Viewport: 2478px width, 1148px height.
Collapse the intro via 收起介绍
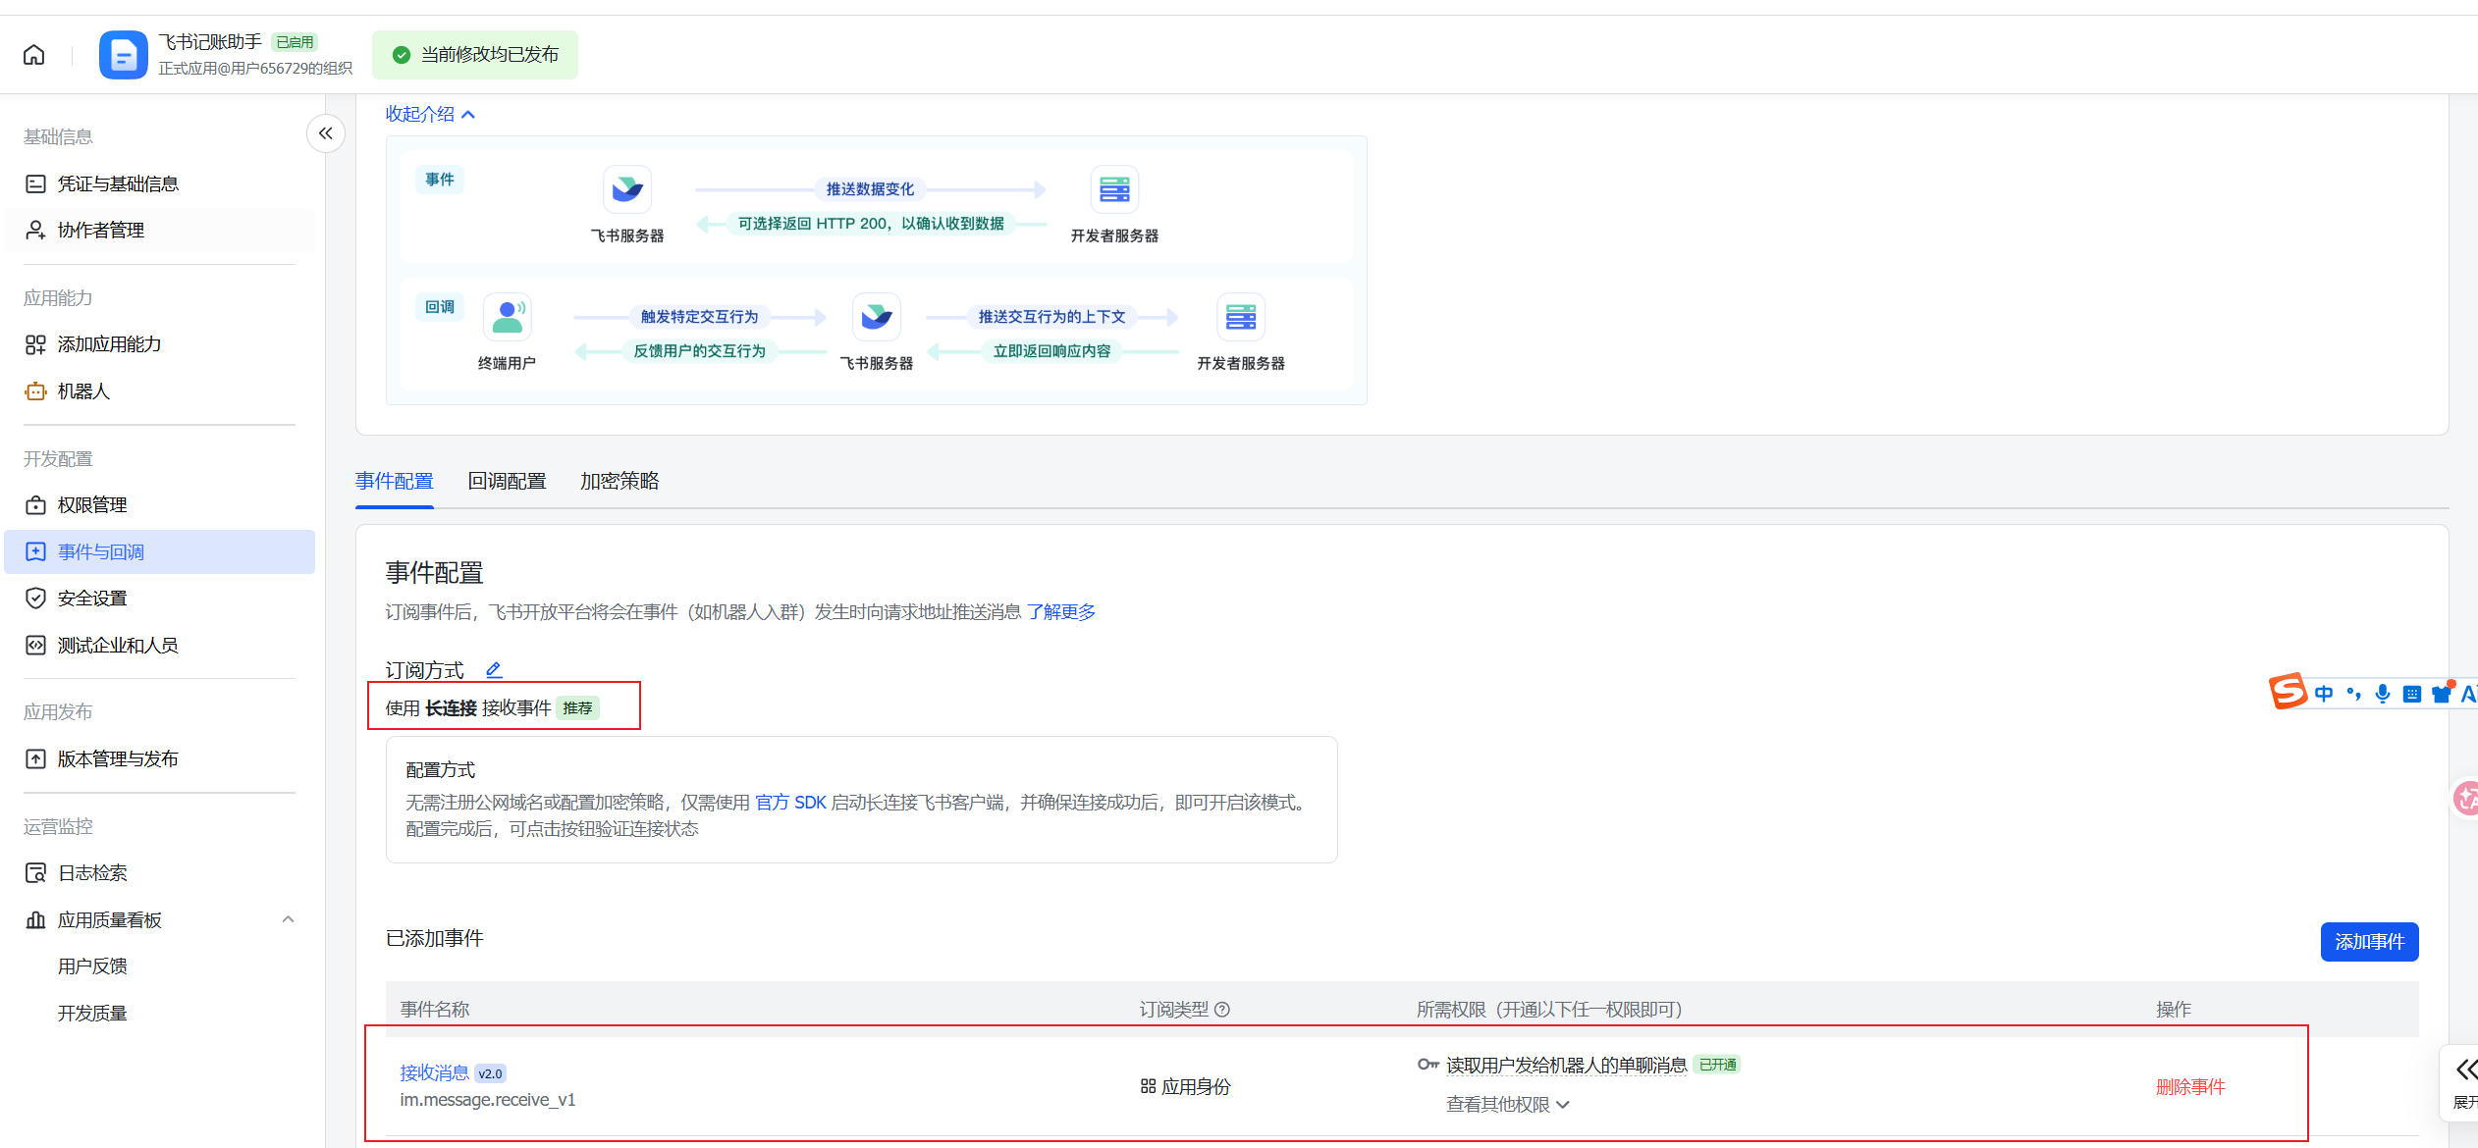pyautogui.click(x=430, y=114)
